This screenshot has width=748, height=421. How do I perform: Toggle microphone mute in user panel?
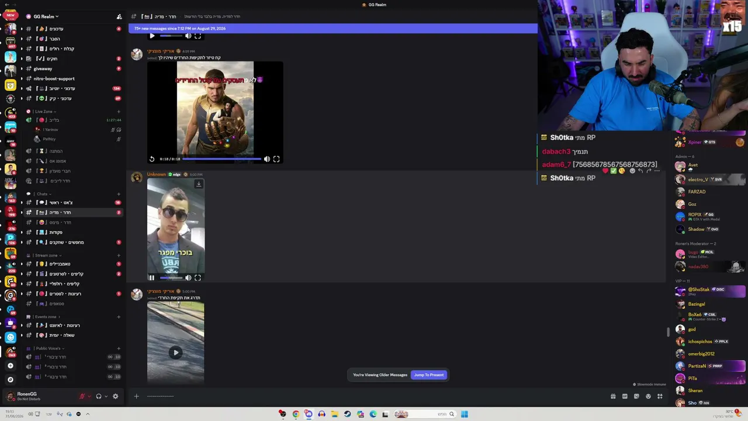[x=82, y=396]
